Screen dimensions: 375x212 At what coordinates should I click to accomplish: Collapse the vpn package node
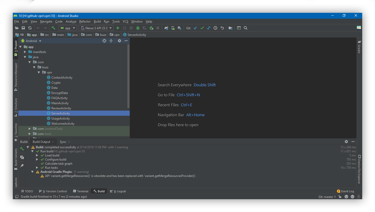click(39, 72)
